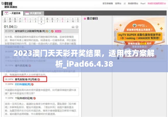Click the pink ON AIR badge

click(58, 31)
